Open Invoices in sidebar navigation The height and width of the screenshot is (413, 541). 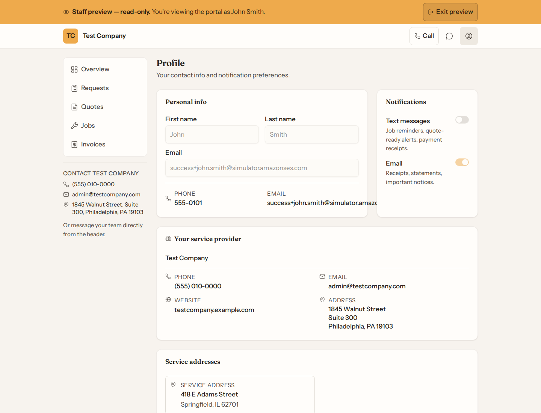[105, 145]
